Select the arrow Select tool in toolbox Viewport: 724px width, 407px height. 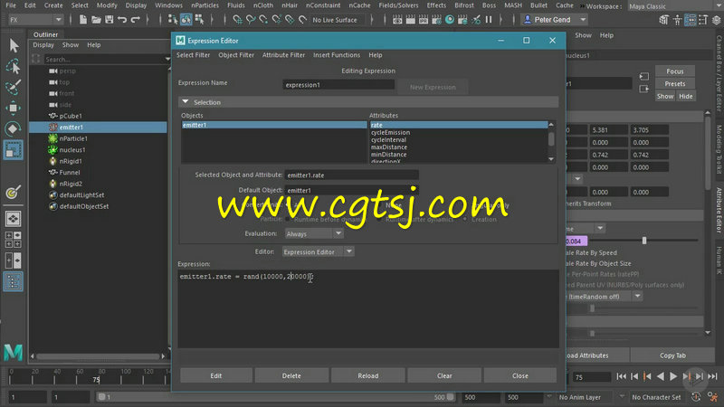(14, 45)
